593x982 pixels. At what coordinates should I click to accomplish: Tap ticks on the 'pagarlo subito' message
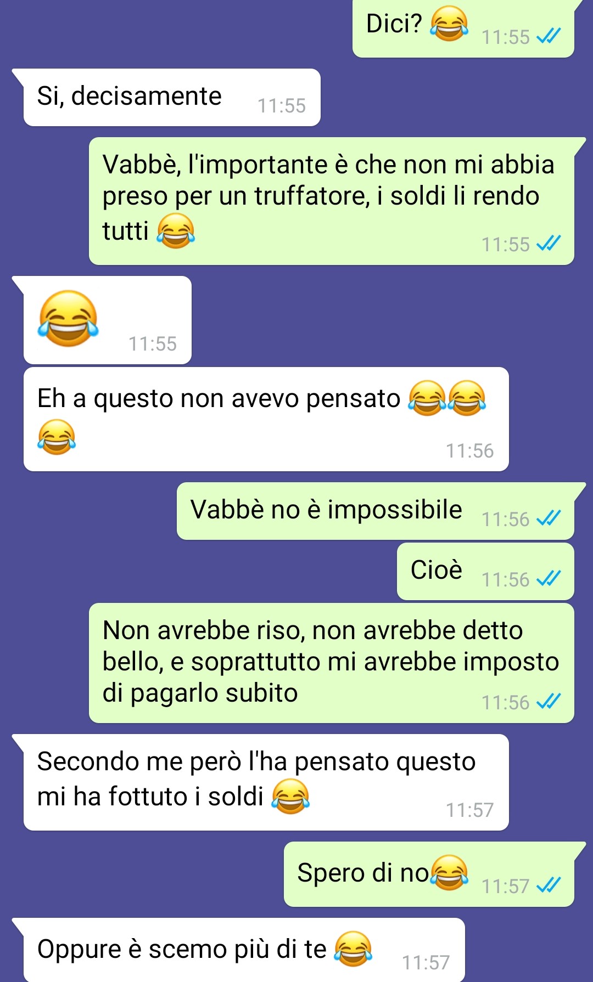coord(549,701)
